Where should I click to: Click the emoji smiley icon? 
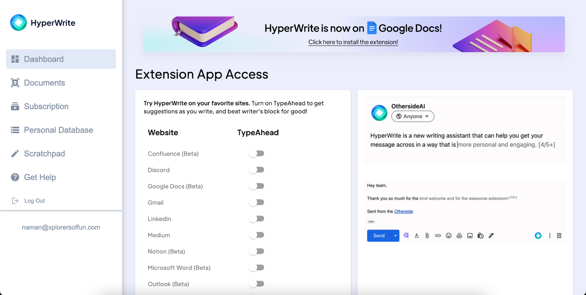448,236
